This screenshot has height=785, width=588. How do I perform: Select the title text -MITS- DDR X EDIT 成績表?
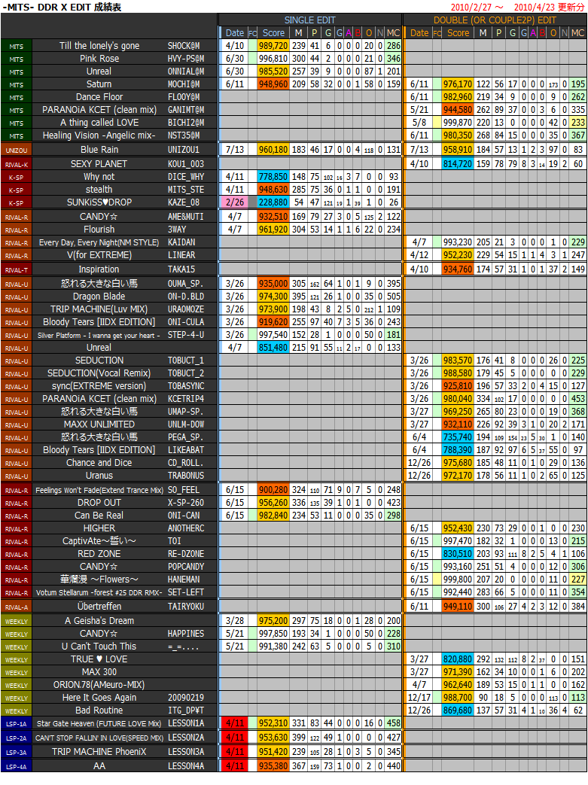(x=62, y=7)
